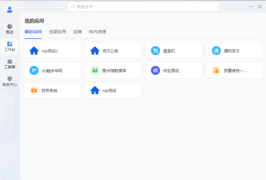Select the 工作台 workbench sidebar icon

coord(10,44)
